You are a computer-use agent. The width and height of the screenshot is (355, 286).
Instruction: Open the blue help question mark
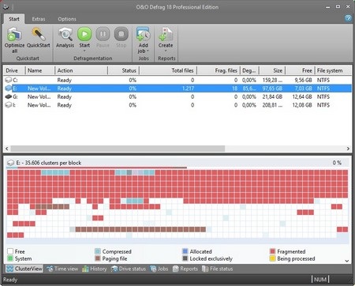pyautogui.click(x=348, y=18)
